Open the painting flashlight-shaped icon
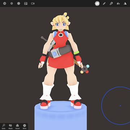 coord(111,4)
